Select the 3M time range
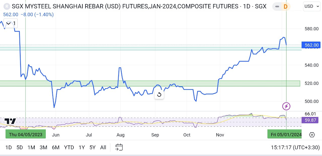The width and height of the screenshot is (322, 156). pyautogui.click(x=43, y=147)
